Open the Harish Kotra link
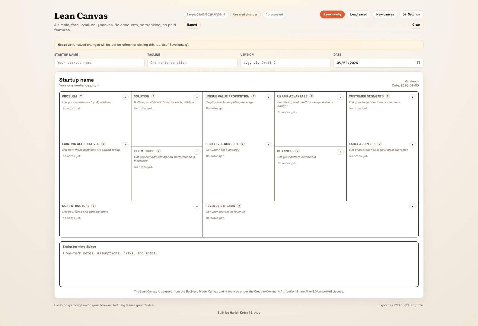This screenshot has height=326, width=478. 239,313
